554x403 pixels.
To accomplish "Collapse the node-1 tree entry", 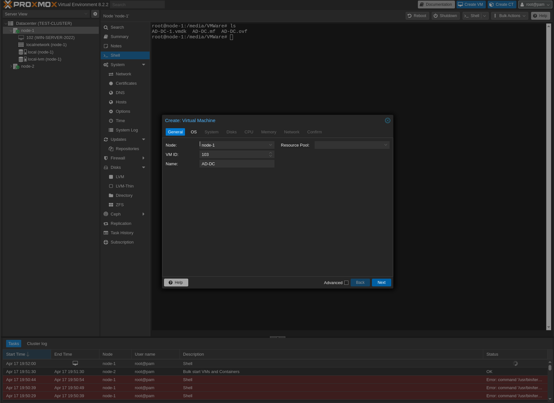I will [11, 30].
